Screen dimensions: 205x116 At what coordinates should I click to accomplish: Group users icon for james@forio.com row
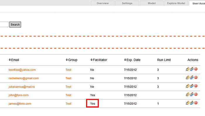(x=192, y=103)
